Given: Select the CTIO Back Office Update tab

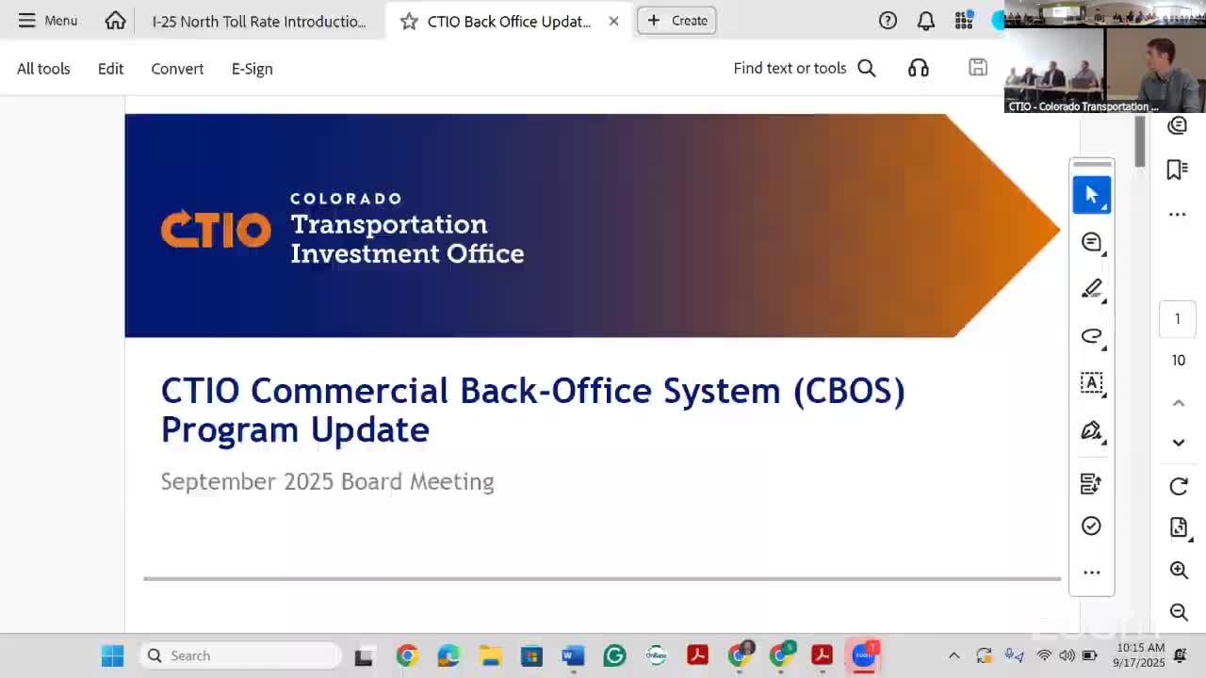Looking at the screenshot, I should pos(508,21).
